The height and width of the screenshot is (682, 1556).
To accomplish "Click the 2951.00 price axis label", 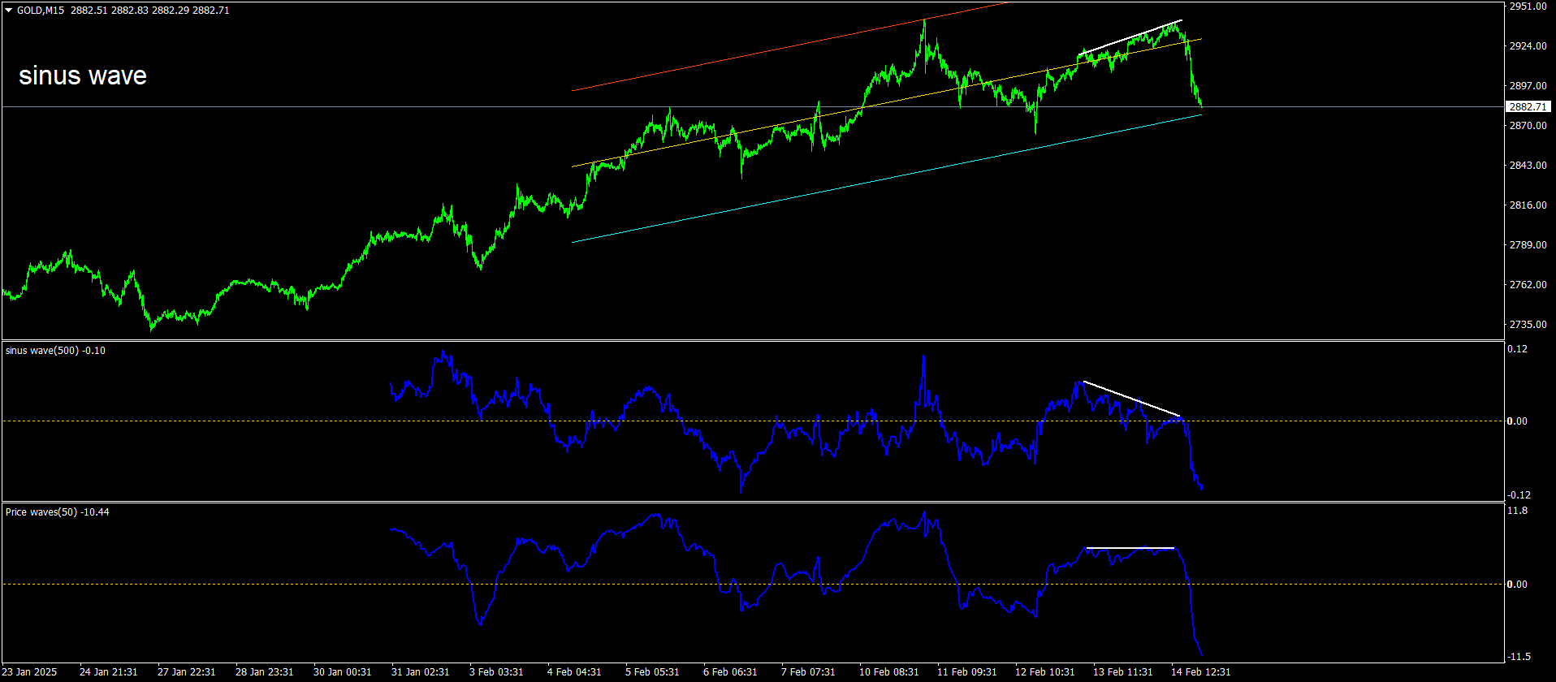I will point(1528,6).
